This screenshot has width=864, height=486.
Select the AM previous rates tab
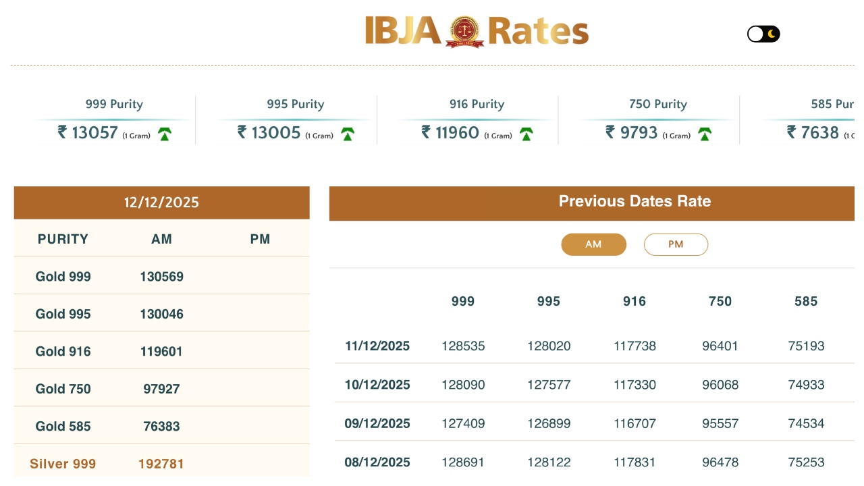[593, 244]
